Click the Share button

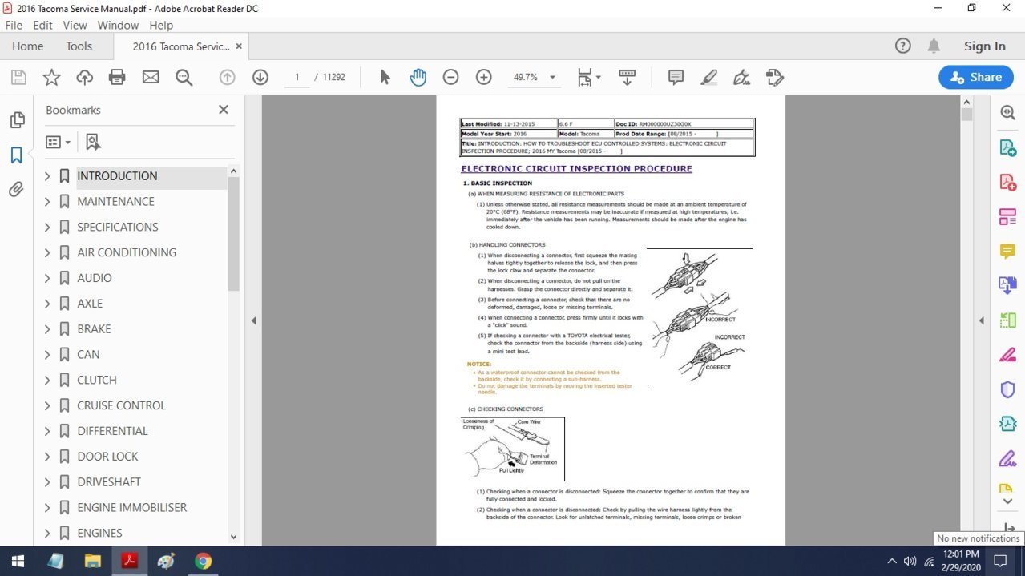[975, 78]
